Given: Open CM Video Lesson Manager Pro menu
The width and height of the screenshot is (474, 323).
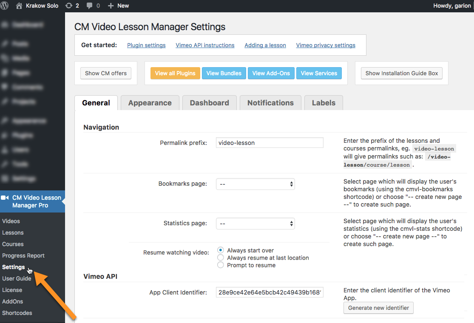Looking at the screenshot, I should coord(32,201).
